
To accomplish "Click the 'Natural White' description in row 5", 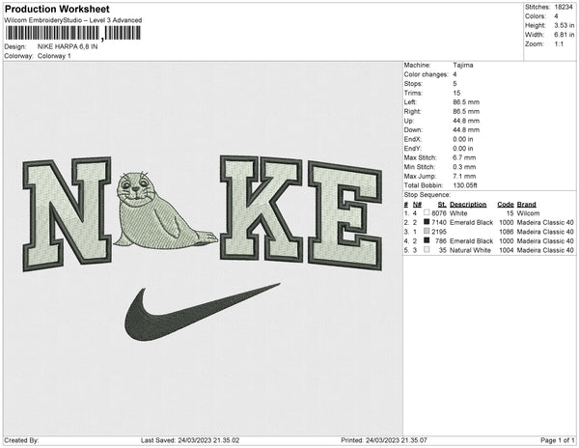I will click(470, 250).
